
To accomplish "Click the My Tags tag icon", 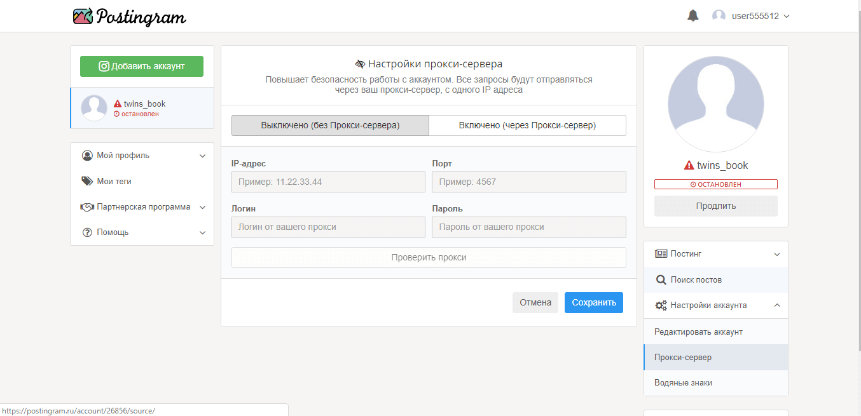I will point(87,181).
